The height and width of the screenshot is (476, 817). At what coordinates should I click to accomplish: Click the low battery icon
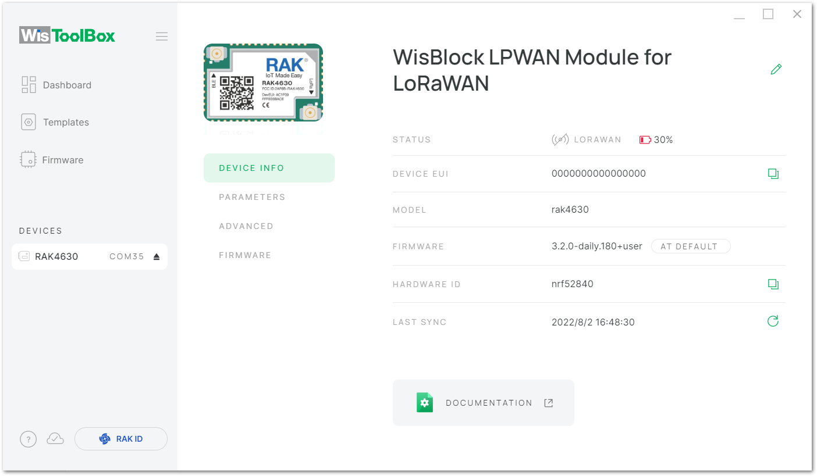[645, 139]
